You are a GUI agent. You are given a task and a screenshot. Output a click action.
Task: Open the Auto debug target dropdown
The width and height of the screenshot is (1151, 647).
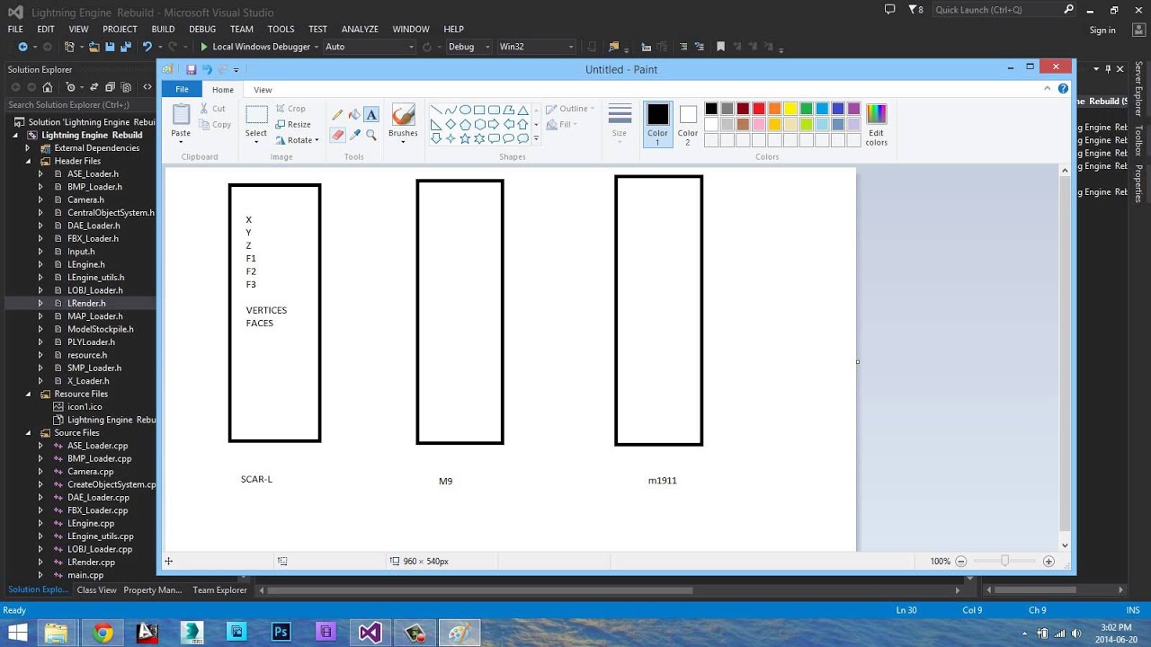coord(370,47)
